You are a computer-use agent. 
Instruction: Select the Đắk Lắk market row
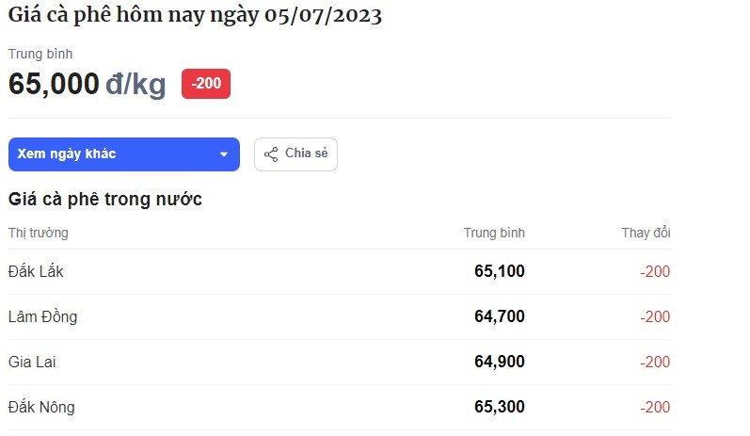click(340, 271)
